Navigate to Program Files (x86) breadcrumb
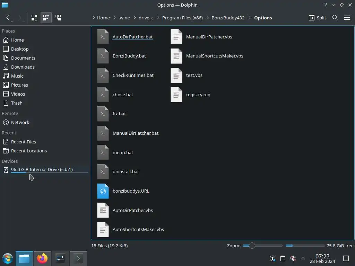The image size is (355, 266). 182,18
